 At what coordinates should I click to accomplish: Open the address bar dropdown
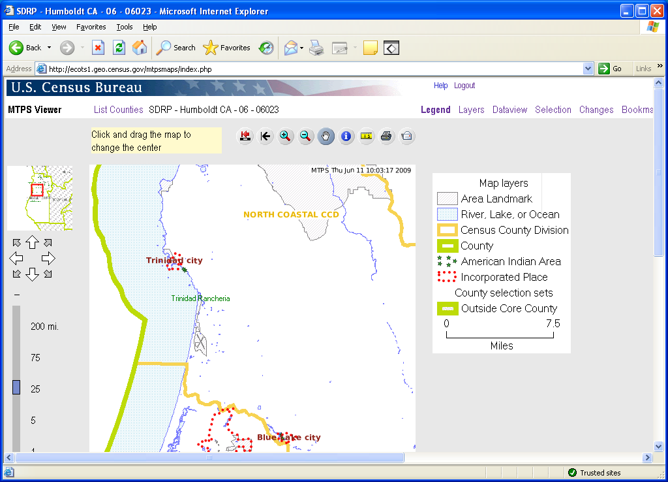588,69
